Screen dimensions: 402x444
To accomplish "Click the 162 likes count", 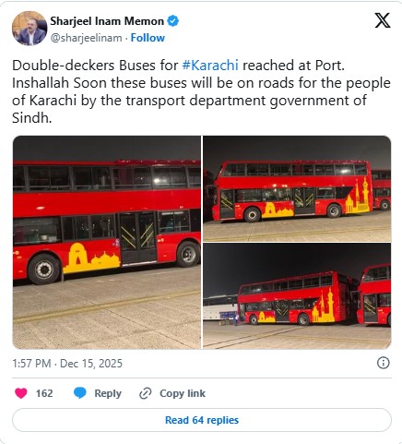I will (44, 393).
